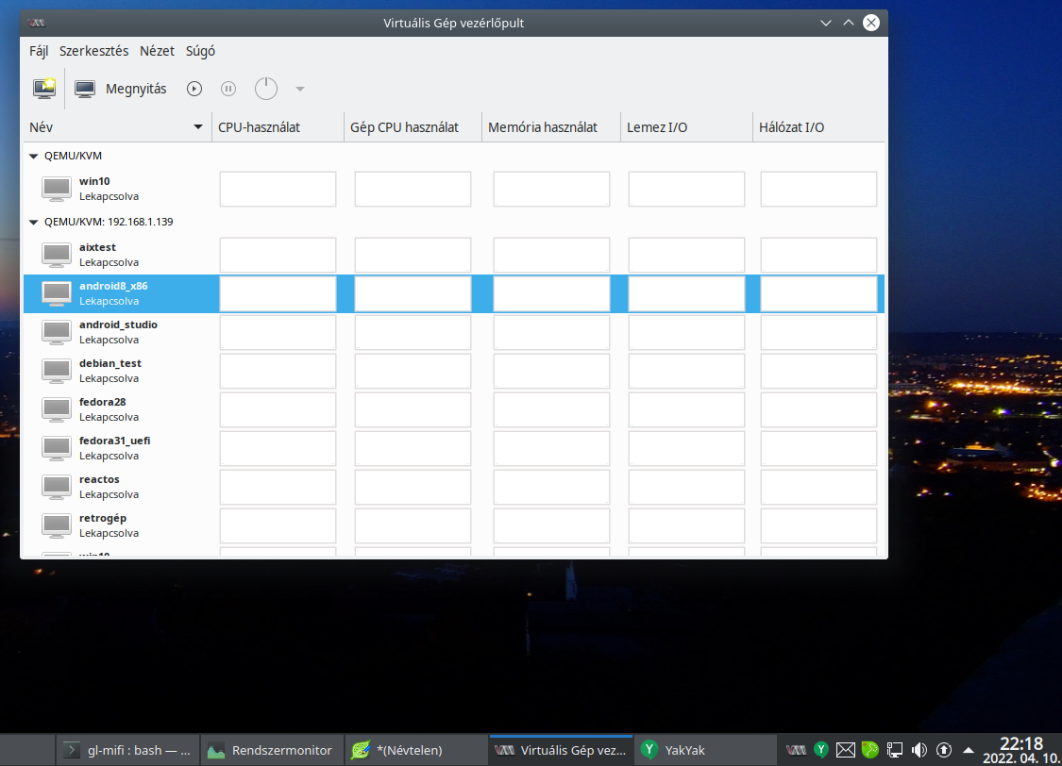Screen dimensions: 1062x766
Task: Click the monitor icon of reactos
Action: click(x=57, y=487)
